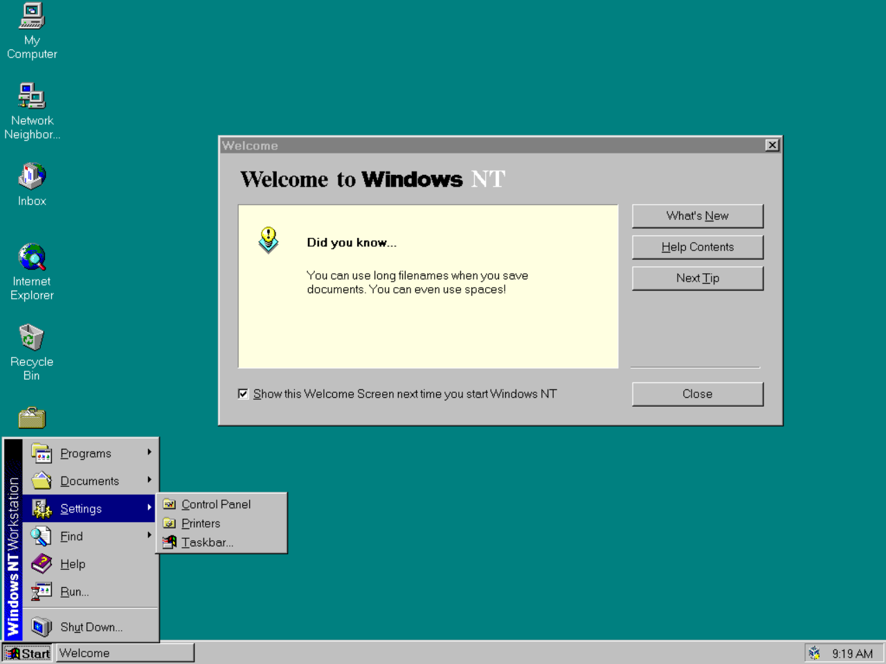Open the My Computer desktop icon
Image resolution: width=886 pixels, height=664 pixels.
tap(32, 17)
